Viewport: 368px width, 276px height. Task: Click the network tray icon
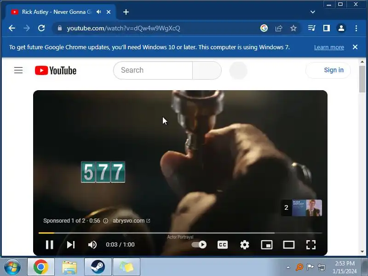321,267
